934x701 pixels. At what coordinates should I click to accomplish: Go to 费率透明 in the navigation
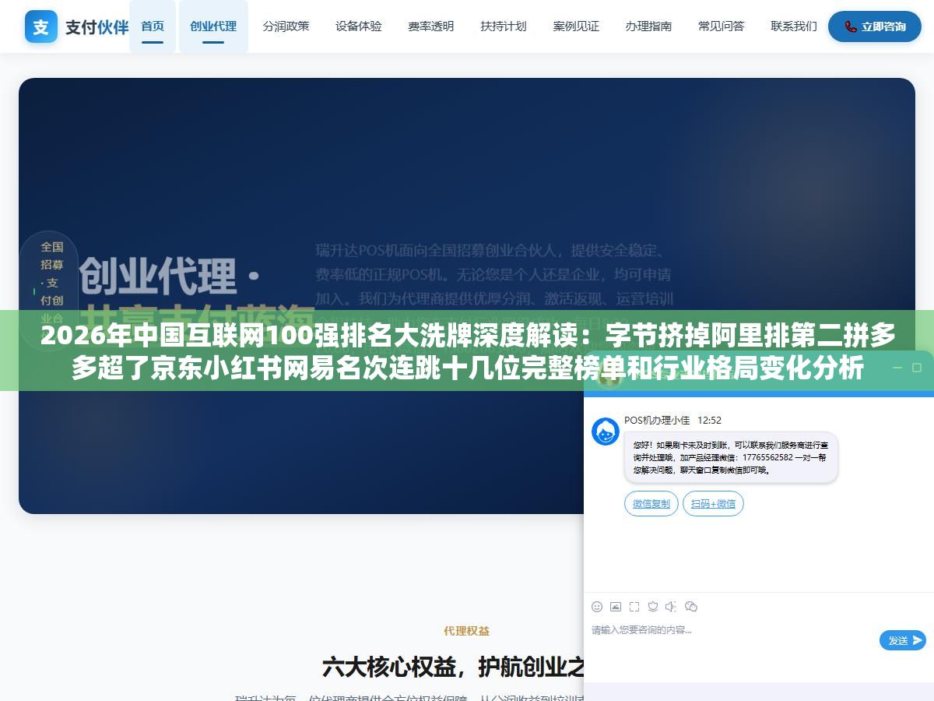coord(431,26)
